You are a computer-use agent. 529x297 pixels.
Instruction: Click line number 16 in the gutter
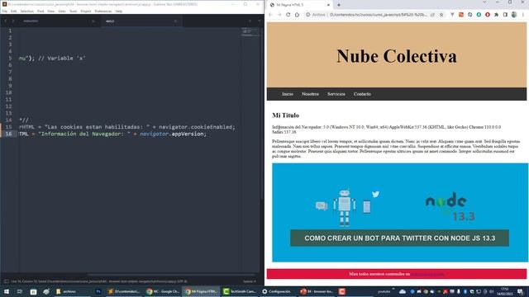pyautogui.click(x=8, y=134)
